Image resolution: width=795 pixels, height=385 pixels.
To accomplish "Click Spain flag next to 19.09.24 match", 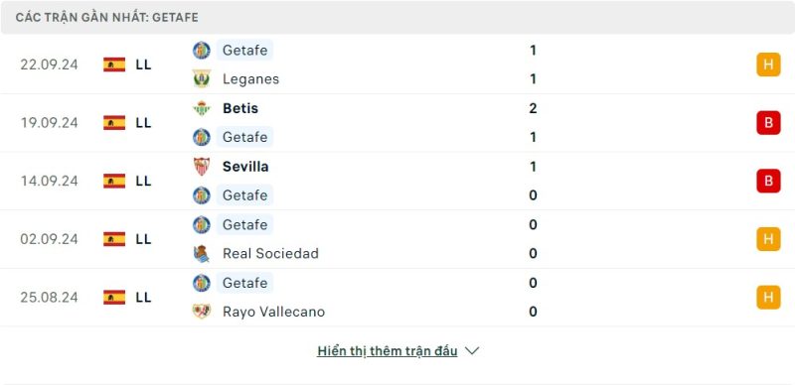I will [114, 123].
